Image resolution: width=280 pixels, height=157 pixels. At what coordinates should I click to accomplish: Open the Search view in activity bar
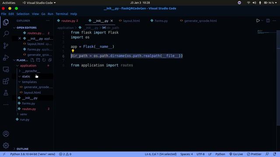(6, 34)
